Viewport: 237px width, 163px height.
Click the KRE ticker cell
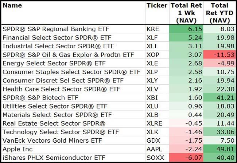(152, 29)
